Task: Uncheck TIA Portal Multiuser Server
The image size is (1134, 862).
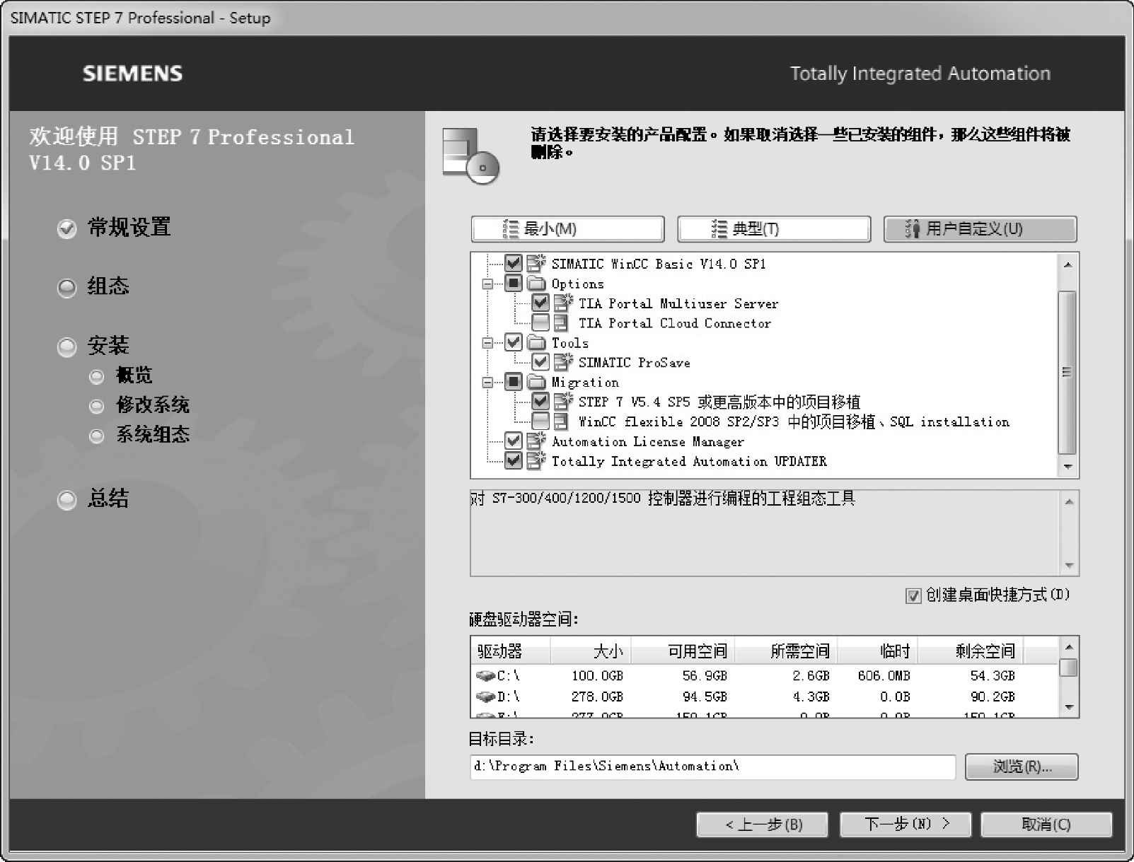Action: (x=540, y=303)
